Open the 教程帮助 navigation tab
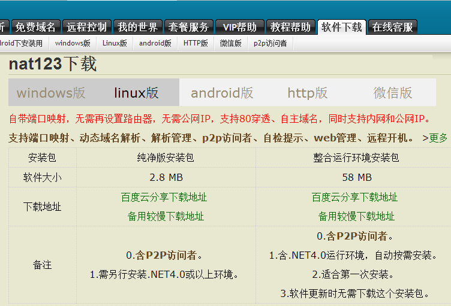Viewport: 451px width, 306px height. pos(290,27)
